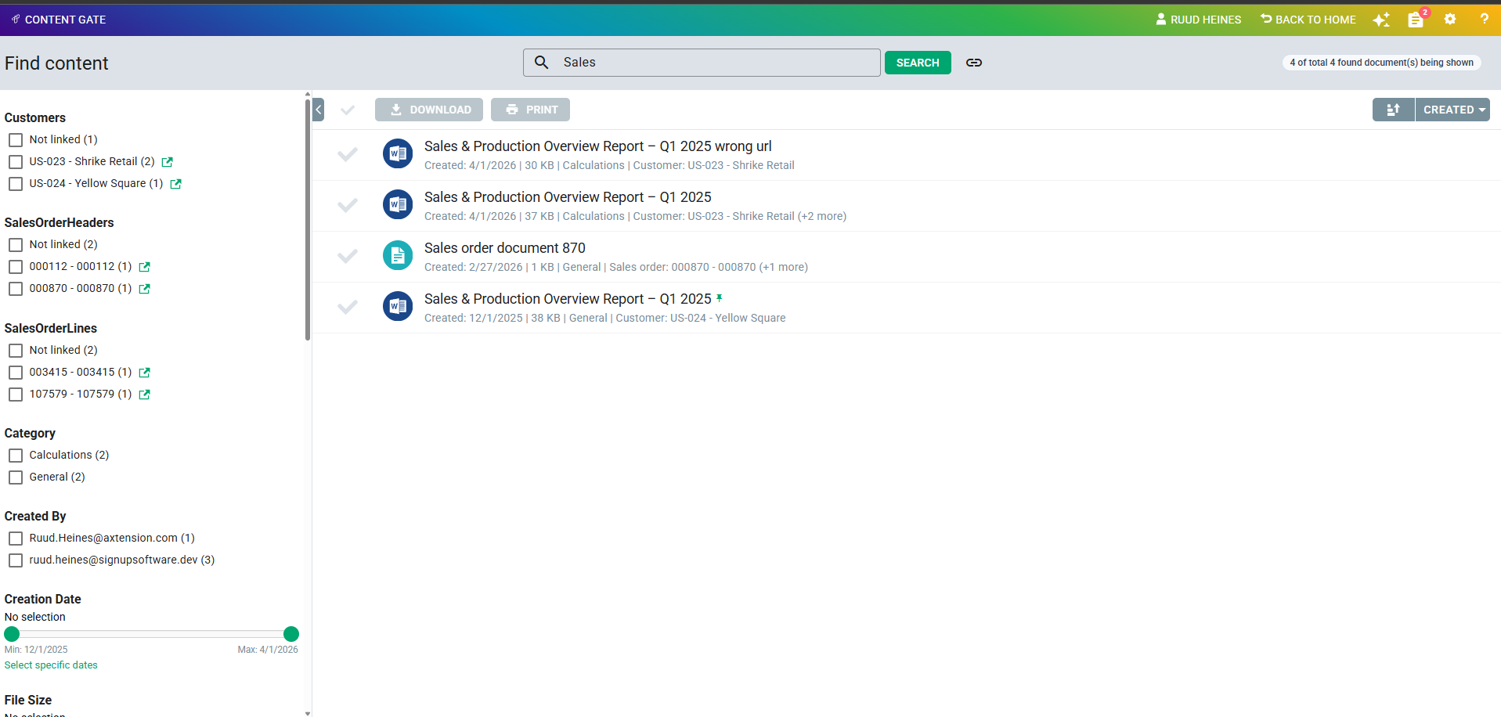1501x717 pixels.
Task: Click the maximum creation date slider handle
Action: pos(291,634)
